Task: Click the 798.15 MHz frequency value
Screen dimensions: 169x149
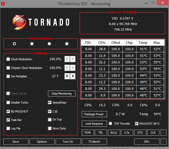Action: (x=123, y=29)
